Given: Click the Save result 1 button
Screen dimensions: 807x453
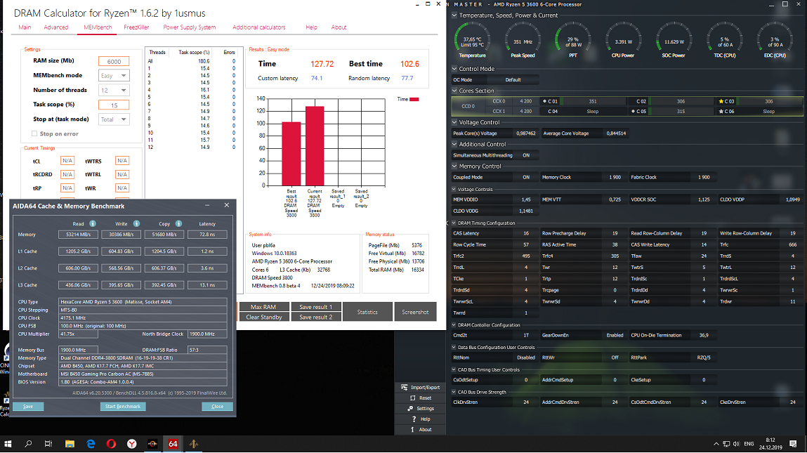Looking at the screenshot, I should click(316, 307).
